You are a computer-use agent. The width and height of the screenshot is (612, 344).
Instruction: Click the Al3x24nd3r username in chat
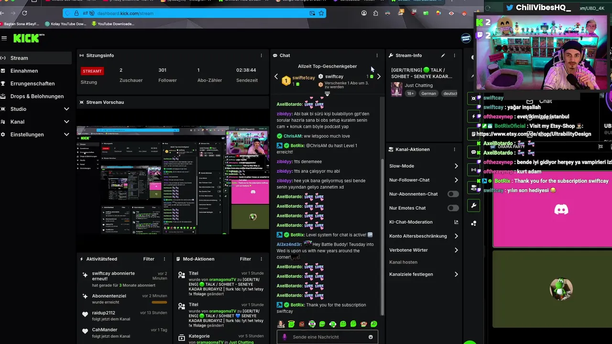289,245
